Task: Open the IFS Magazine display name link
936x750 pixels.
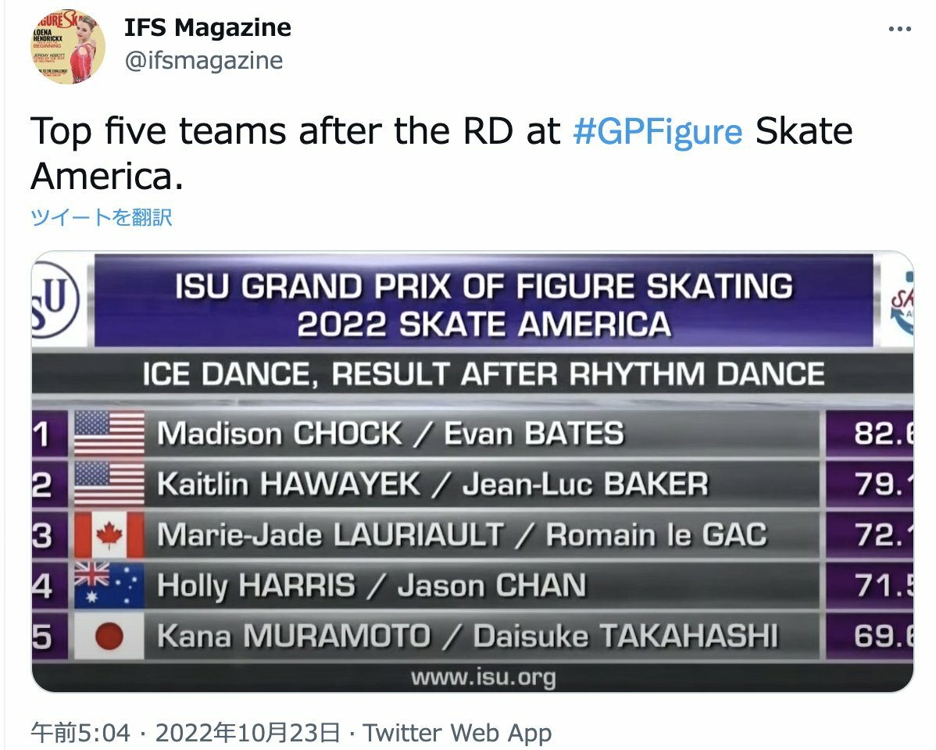Action: tap(208, 27)
